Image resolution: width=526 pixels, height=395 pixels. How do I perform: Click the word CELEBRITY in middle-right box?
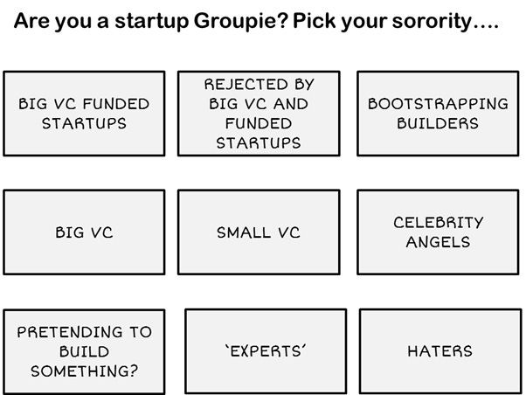coord(439,223)
